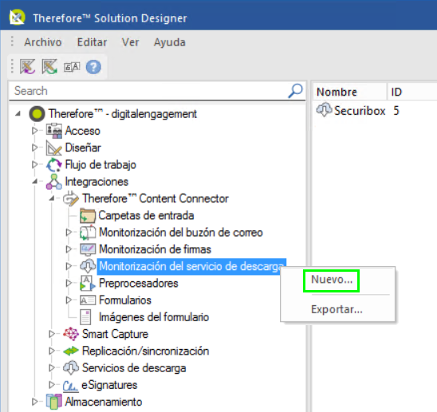The image size is (437, 412).
Task: Click the Preprocesadores icon
Action: (x=88, y=283)
